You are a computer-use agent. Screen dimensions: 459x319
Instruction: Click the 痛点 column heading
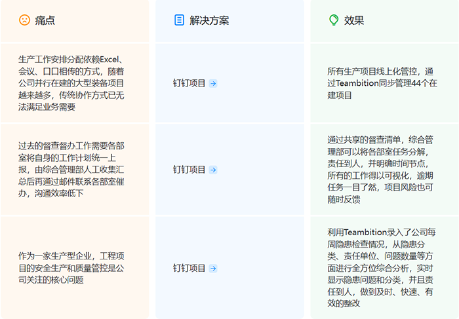pos(45,20)
